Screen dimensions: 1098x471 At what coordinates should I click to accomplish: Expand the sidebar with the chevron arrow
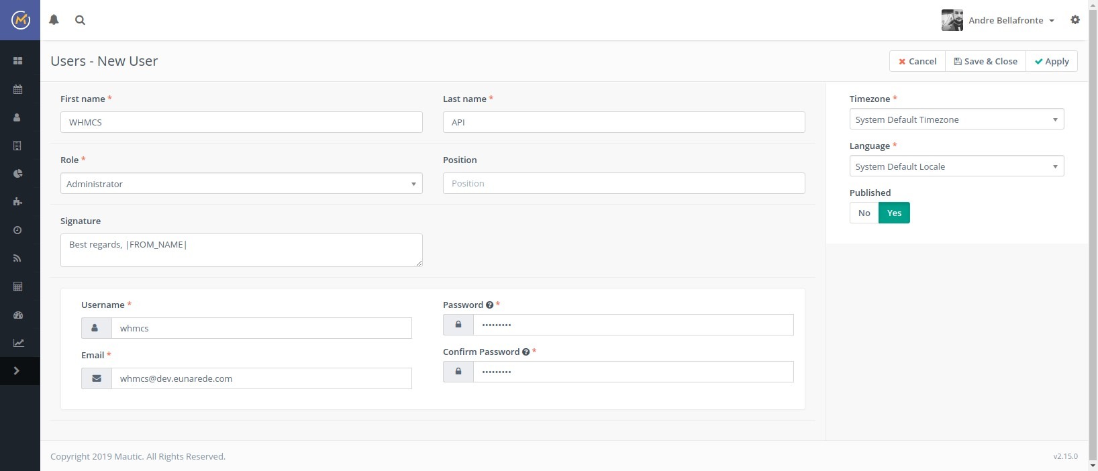click(x=17, y=371)
